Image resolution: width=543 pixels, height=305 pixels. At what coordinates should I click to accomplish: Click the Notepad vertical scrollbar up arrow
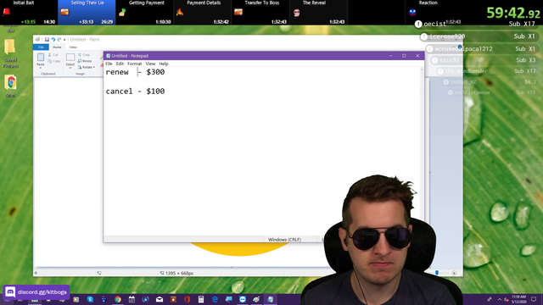[422, 69]
